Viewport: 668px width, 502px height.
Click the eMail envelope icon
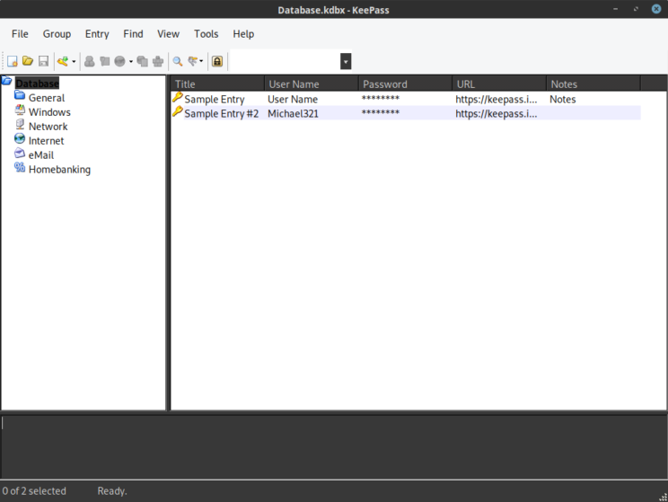click(x=20, y=153)
